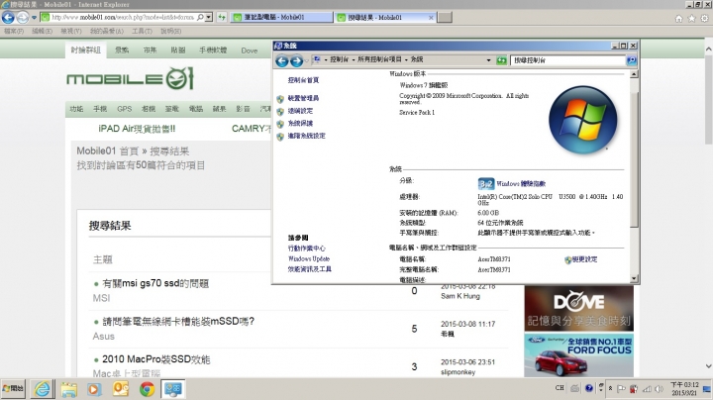
Task: Click 變更設定 link with shield
Action: (584, 259)
